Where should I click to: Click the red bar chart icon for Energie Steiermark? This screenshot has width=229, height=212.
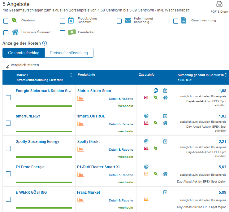click(x=146, y=97)
